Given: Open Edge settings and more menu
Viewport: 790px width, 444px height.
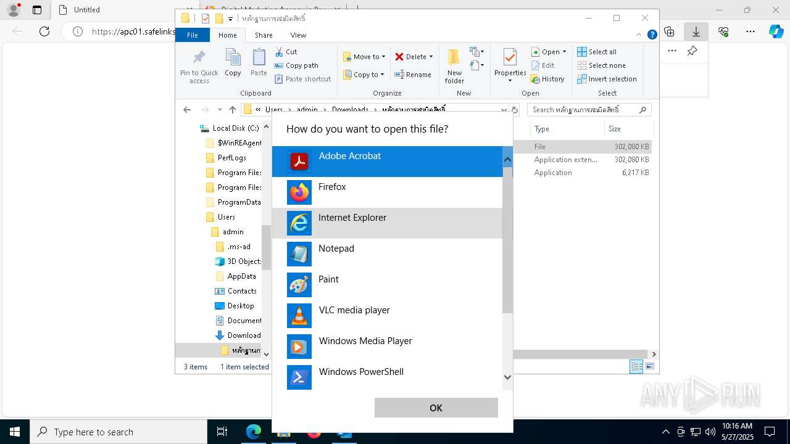Looking at the screenshot, I should (x=750, y=31).
